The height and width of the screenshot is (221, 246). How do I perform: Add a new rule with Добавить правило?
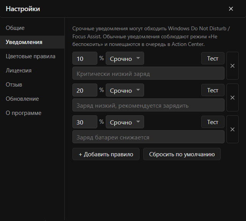coord(106,154)
